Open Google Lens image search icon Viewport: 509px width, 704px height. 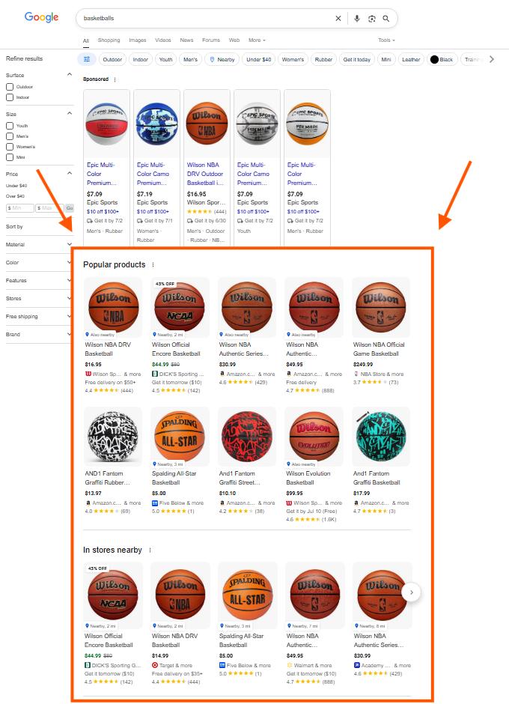point(372,19)
